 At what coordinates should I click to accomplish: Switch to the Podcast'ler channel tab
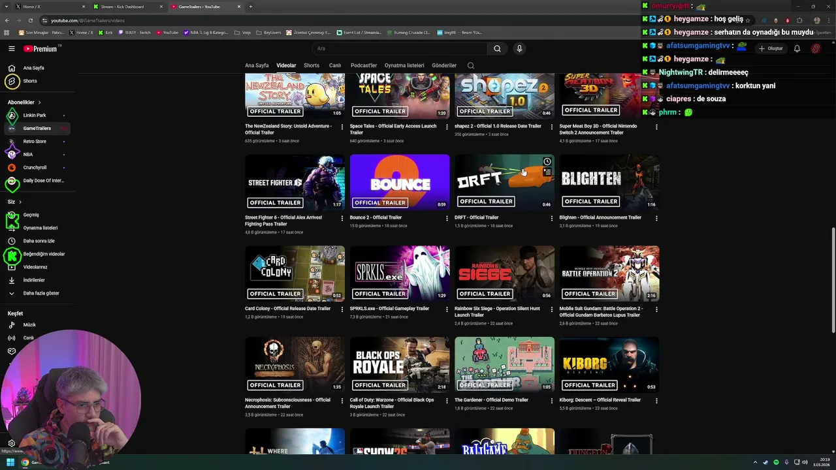(x=364, y=65)
